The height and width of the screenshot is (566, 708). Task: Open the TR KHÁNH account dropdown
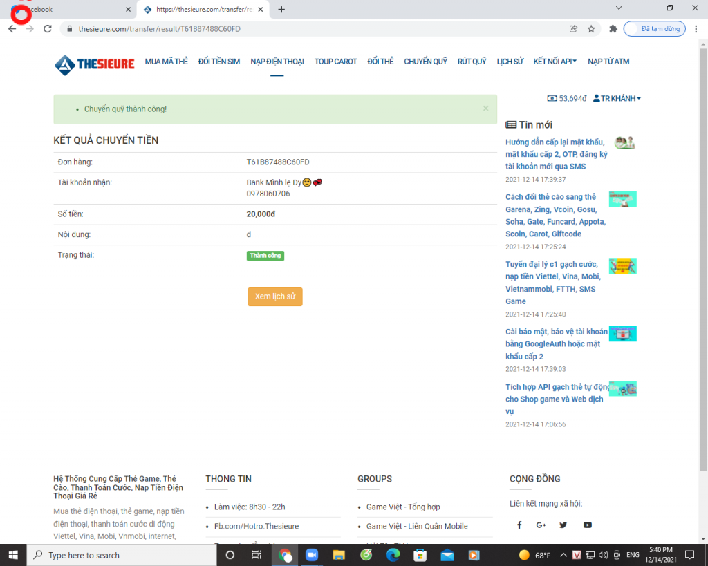click(x=617, y=99)
